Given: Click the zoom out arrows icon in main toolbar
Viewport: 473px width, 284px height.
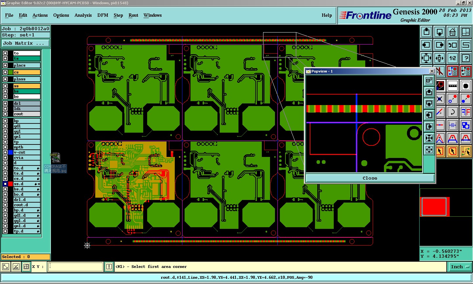Looking at the screenshot, I should point(439,58).
